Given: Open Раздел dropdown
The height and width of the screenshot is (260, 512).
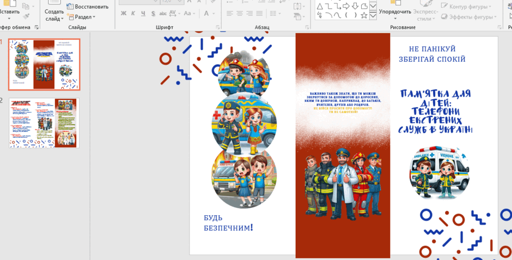Looking at the screenshot, I should click(x=81, y=17).
